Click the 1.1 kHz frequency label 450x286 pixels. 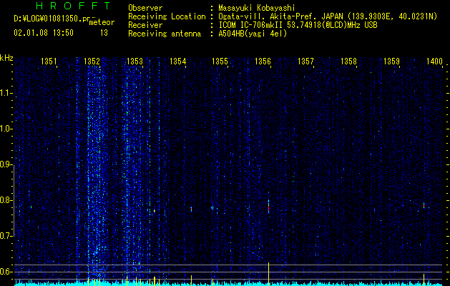[x=6, y=93]
